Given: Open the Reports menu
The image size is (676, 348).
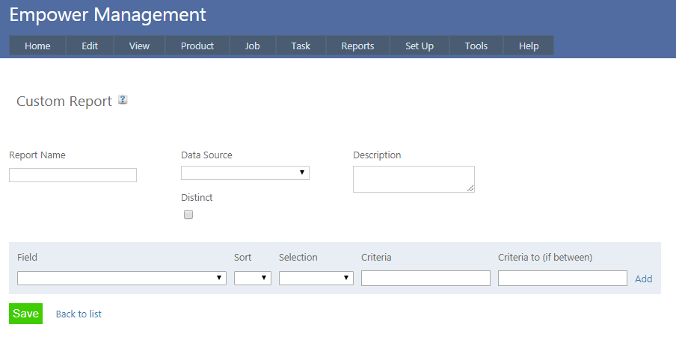Looking at the screenshot, I should point(357,46).
